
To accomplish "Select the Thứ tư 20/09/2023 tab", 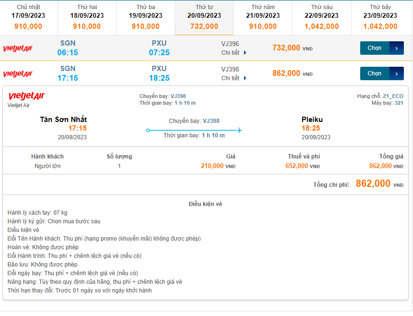I will 204,17.
